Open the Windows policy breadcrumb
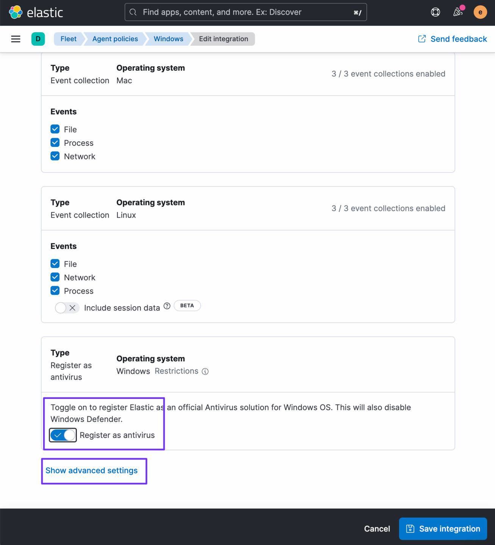 click(x=168, y=39)
